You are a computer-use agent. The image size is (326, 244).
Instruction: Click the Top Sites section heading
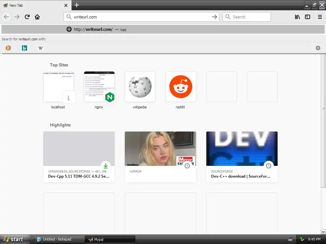coord(59,65)
